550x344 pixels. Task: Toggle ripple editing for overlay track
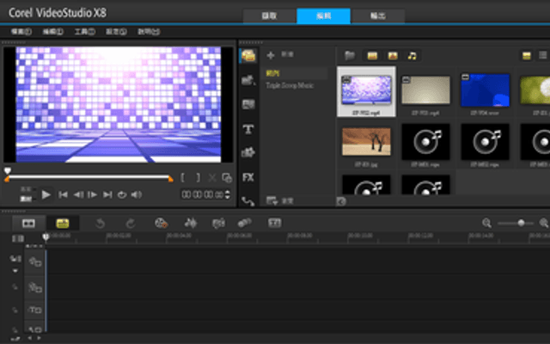pos(15,286)
